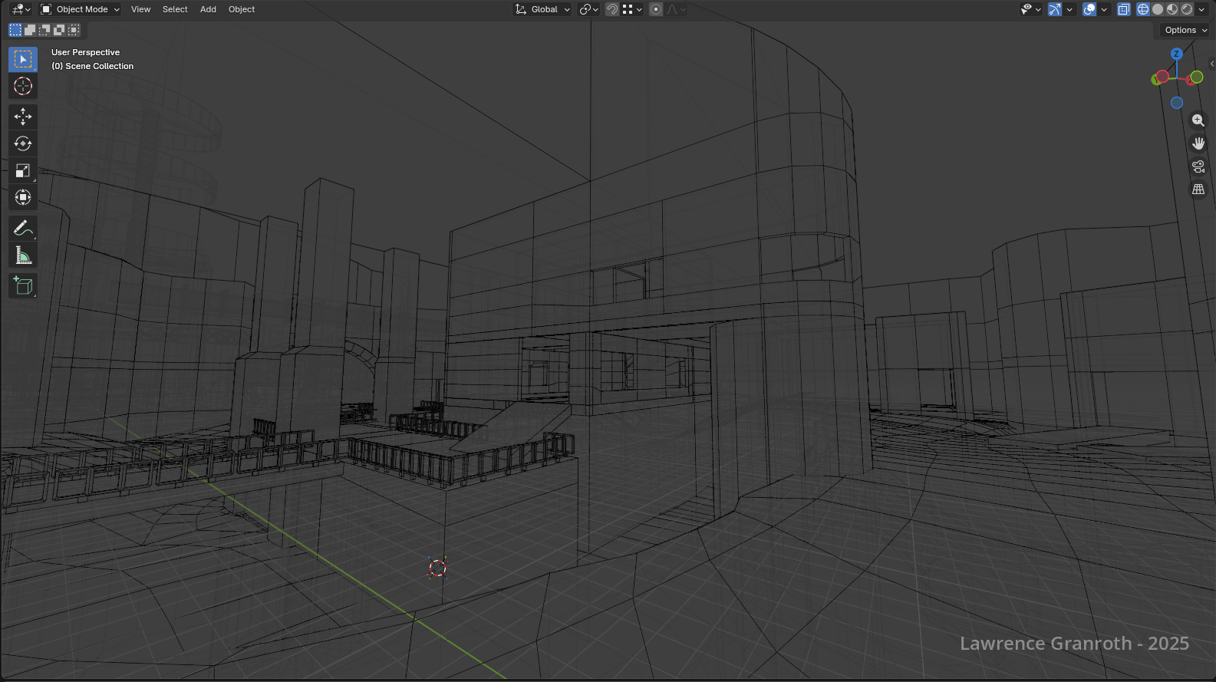The height and width of the screenshot is (682, 1216).
Task: Open the Add menu
Action: click(208, 9)
